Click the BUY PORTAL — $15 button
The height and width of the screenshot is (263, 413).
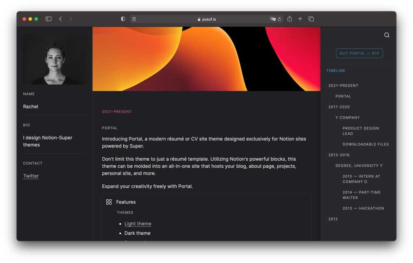pos(359,53)
